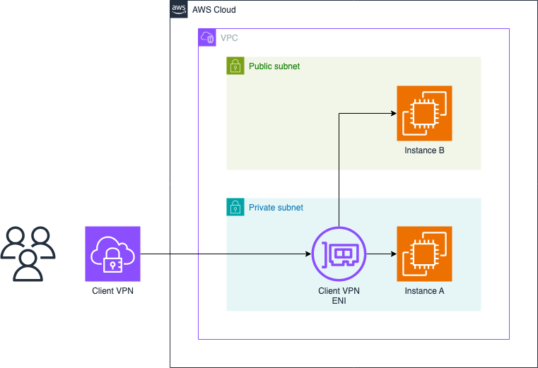
Task: Click the users group icon
Action: tap(28, 254)
